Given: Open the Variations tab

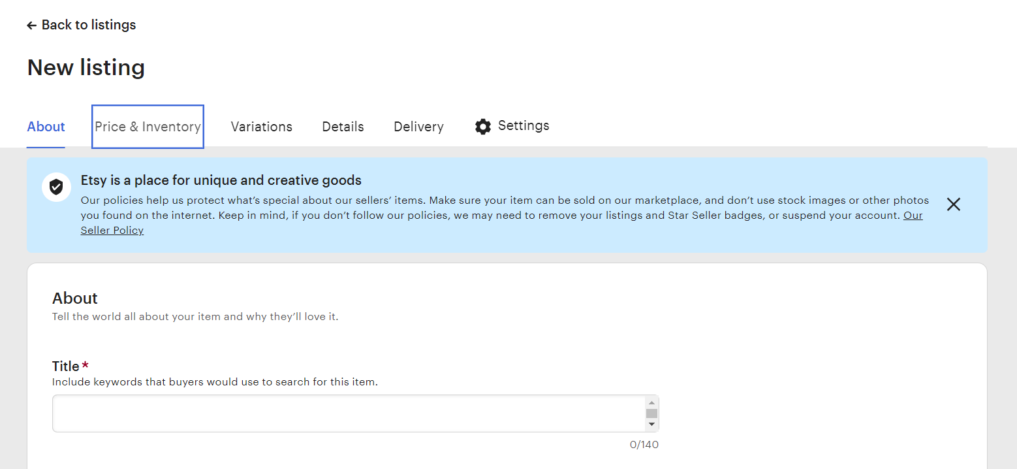Looking at the screenshot, I should (x=261, y=127).
